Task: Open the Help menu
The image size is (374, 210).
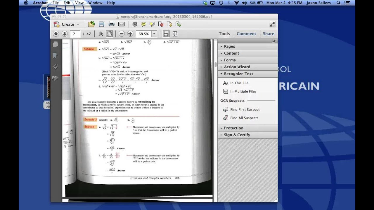Action: (x=111, y=3)
